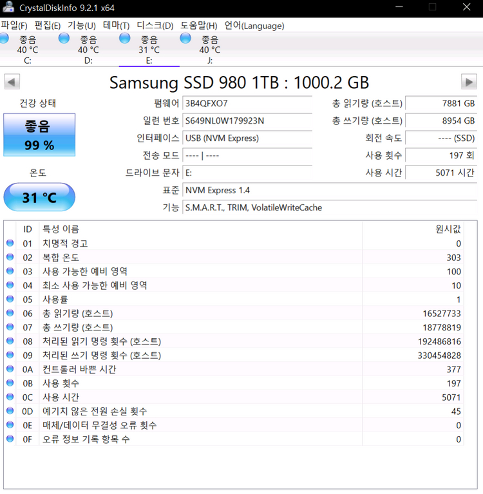Viewport: 483px width, 494px height.
Task: Open the 언어(Language) menu
Action: [x=254, y=26]
